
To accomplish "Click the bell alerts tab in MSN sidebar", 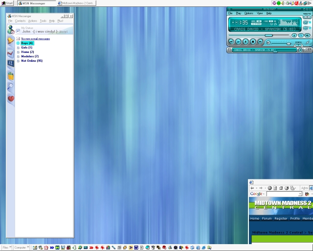I will click(11, 41).
